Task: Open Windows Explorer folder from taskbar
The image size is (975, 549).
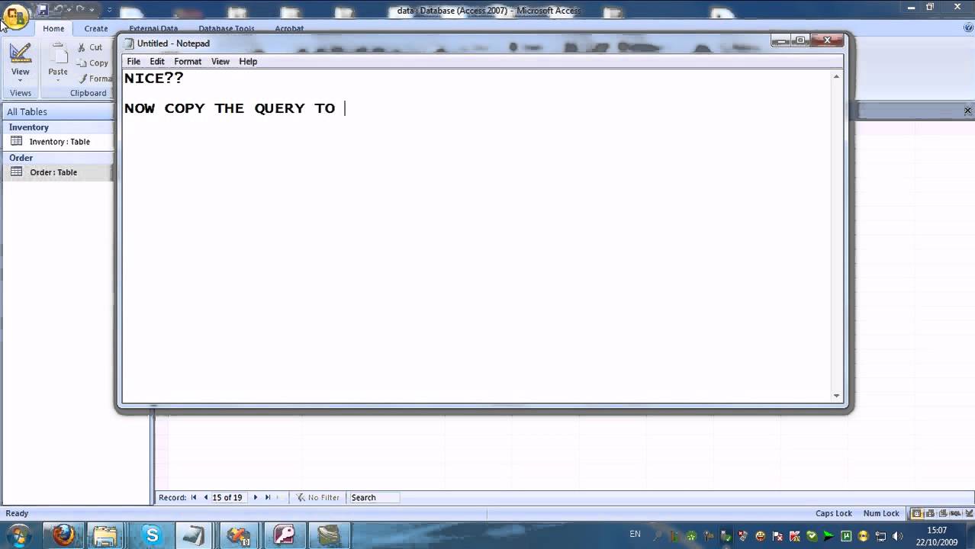Action: tap(105, 535)
